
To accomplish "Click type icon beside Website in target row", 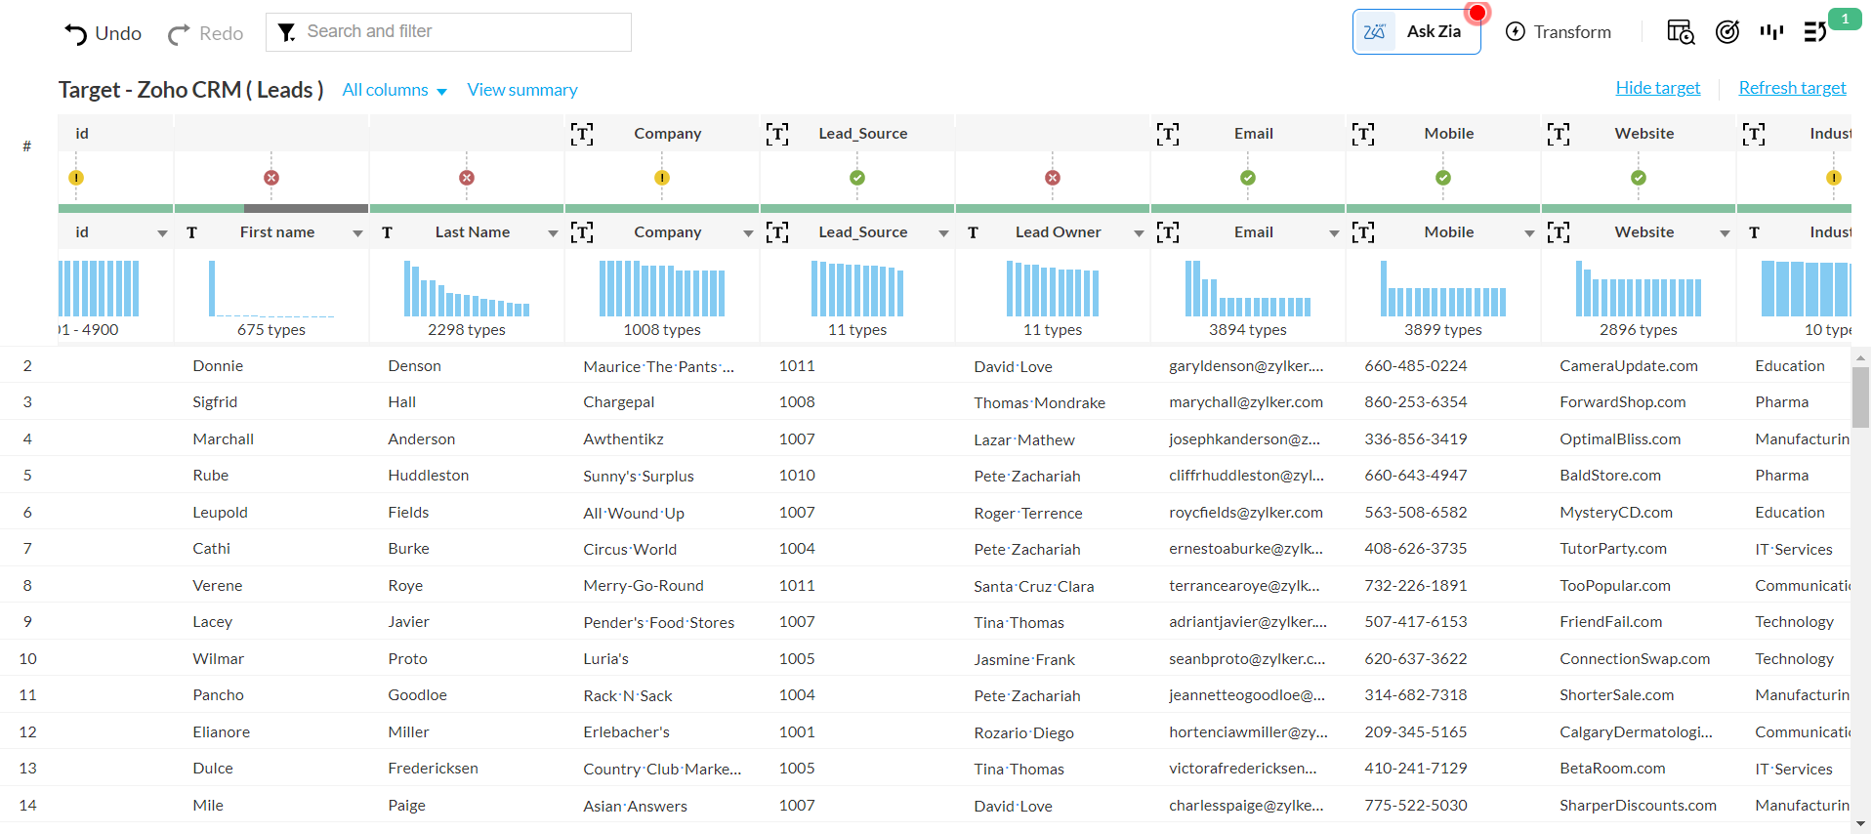I will (1559, 134).
